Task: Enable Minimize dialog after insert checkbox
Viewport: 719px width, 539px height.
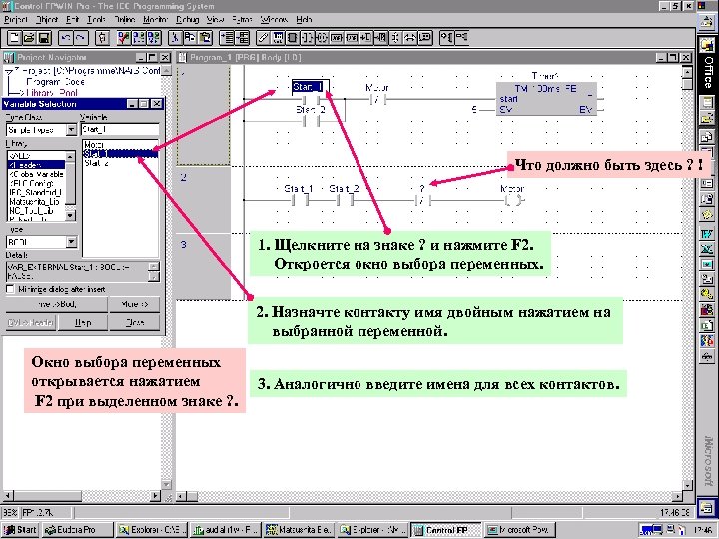Action: click(x=10, y=289)
